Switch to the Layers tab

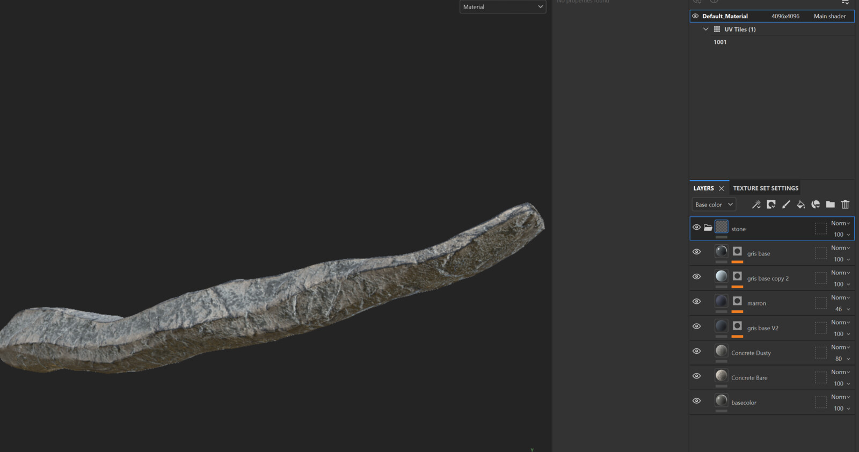(x=703, y=188)
